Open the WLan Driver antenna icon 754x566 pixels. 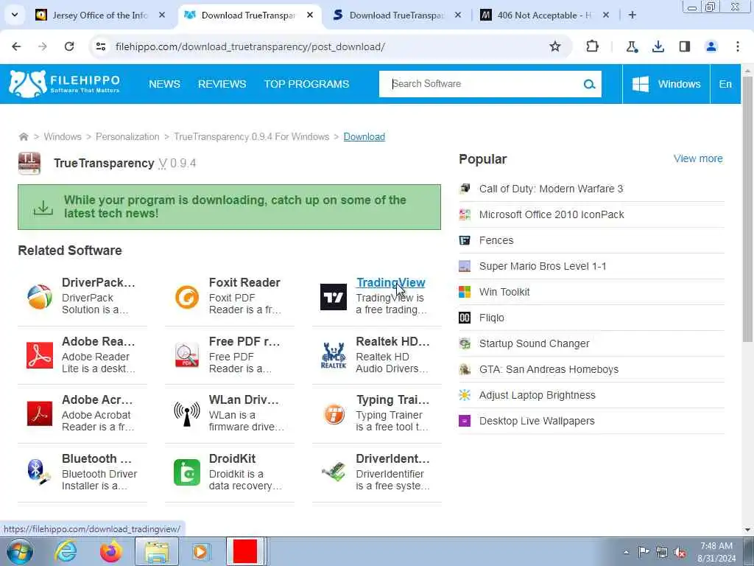click(186, 414)
